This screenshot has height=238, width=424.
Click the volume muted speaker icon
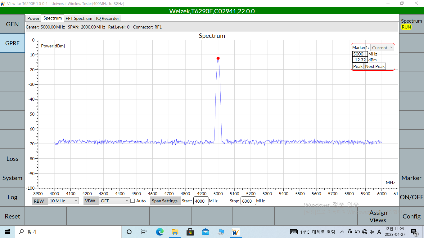tap(372, 232)
